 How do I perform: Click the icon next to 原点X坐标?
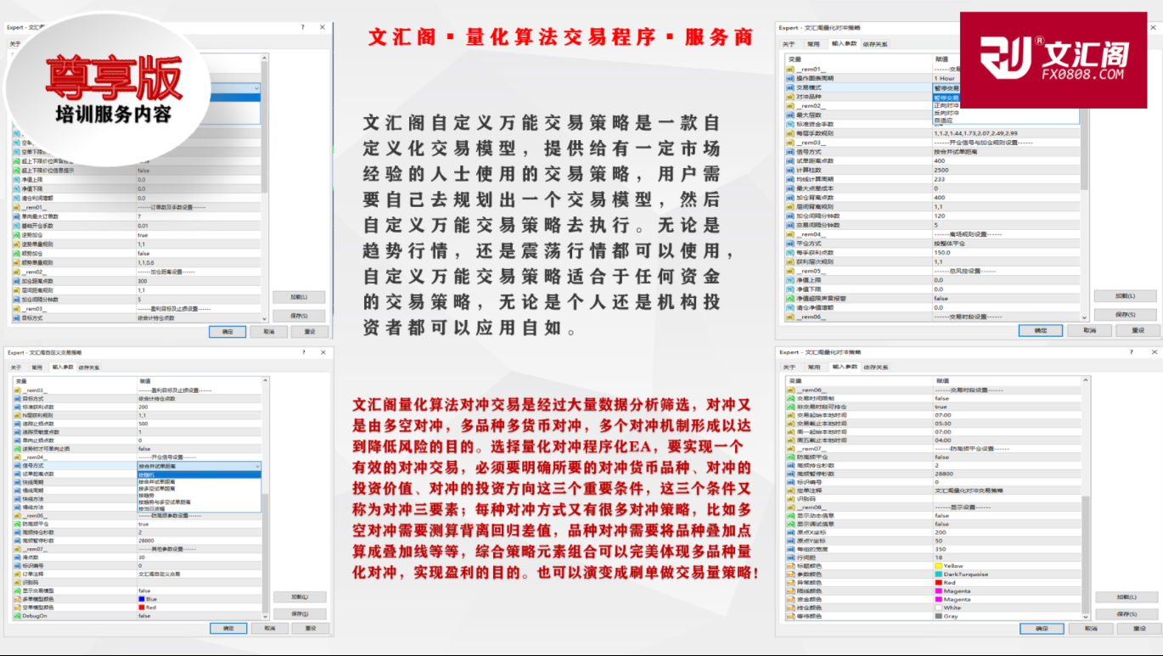point(791,532)
